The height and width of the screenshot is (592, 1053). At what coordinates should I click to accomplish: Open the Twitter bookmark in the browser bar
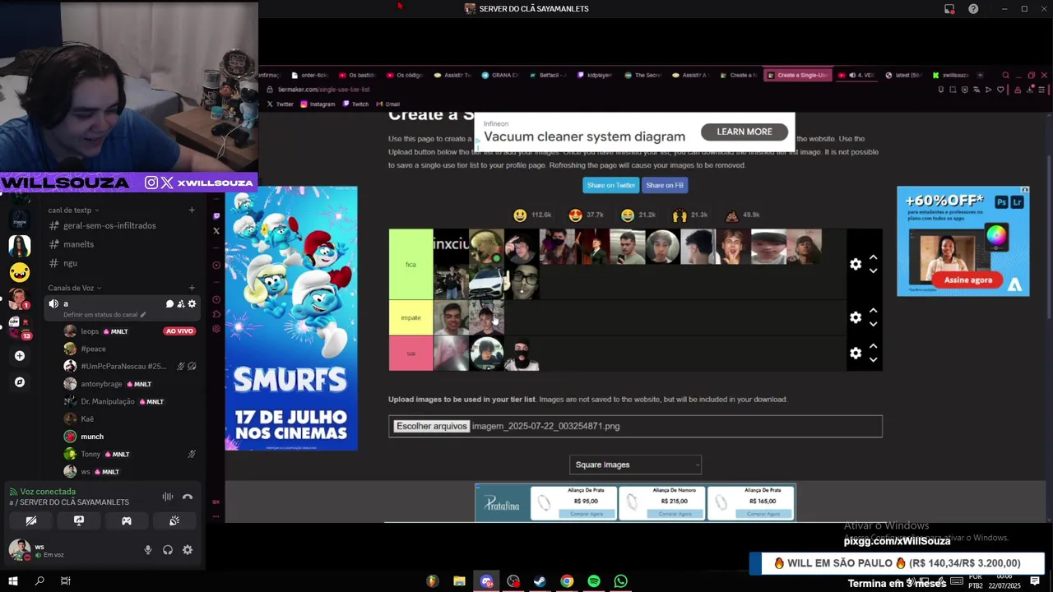(x=280, y=104)
